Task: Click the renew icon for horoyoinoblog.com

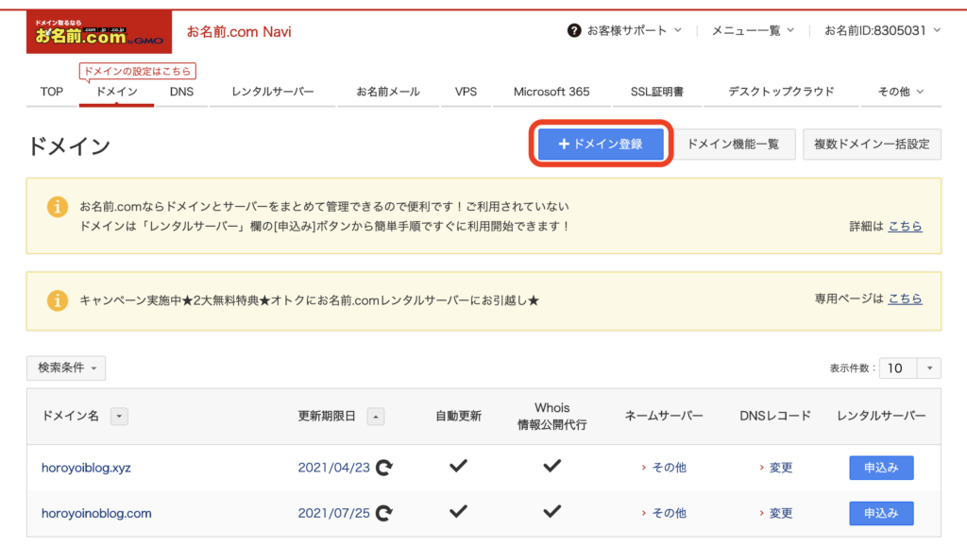Action: click(384, 513)
